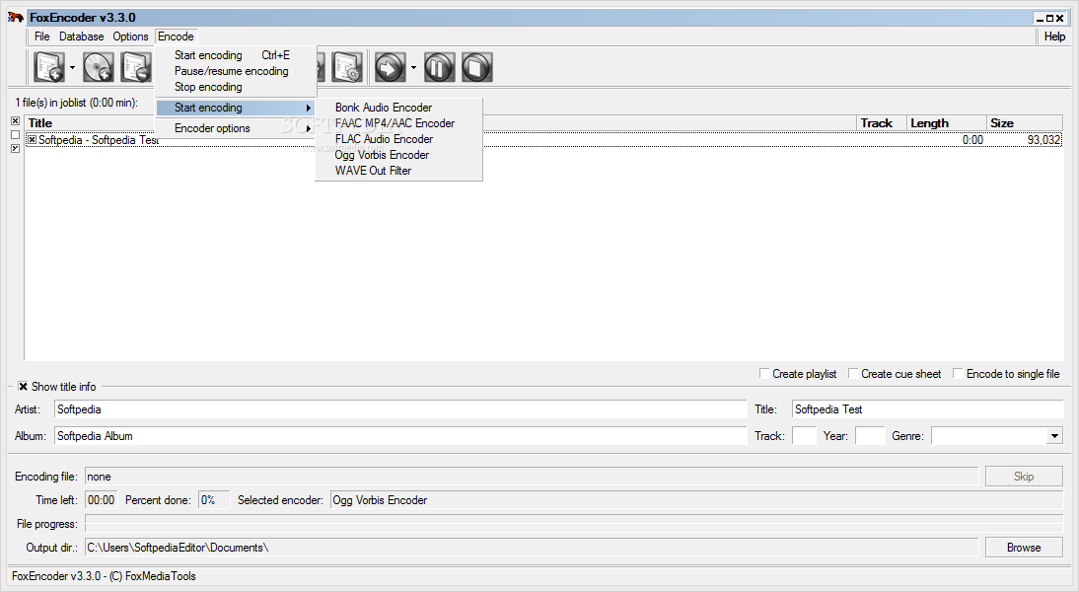Click the toggle selection box left of joblist
The height and width of the screenshot is (592, 1079).
(15, 149)
